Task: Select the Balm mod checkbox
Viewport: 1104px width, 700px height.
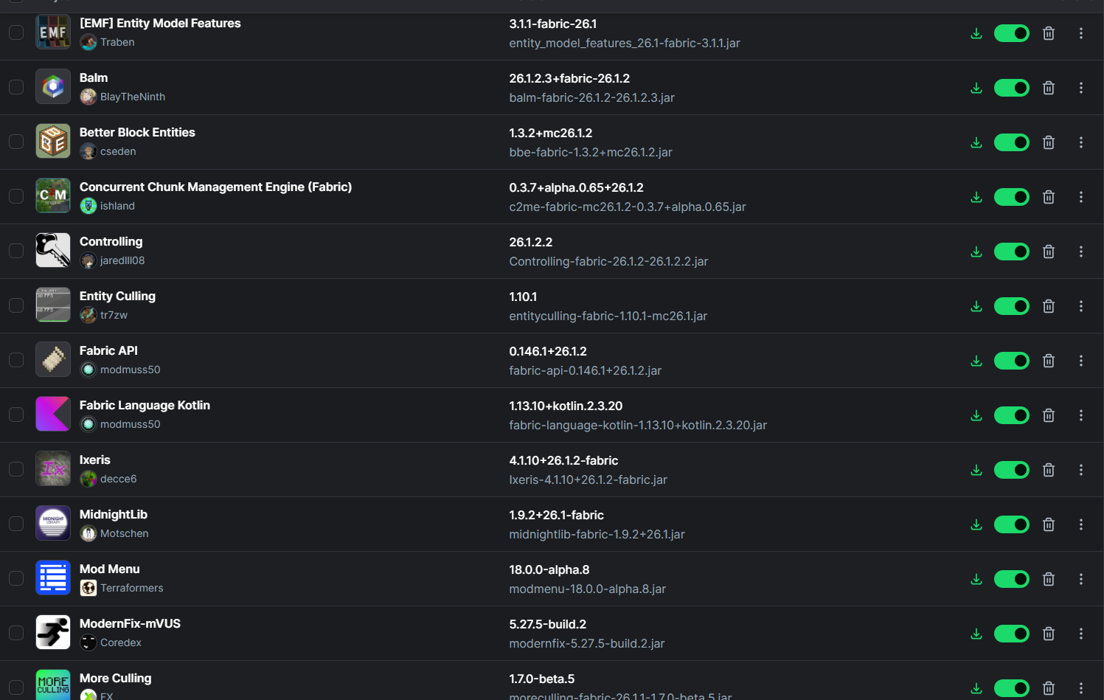Action: (16, 87)
